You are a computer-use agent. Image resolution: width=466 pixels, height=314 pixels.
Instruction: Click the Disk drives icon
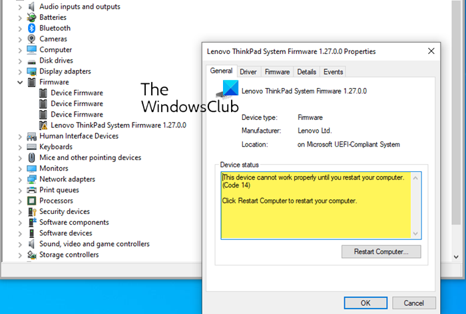click(x=31, y=61)
